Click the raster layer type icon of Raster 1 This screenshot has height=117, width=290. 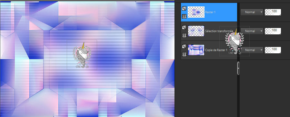pos(184,8)
